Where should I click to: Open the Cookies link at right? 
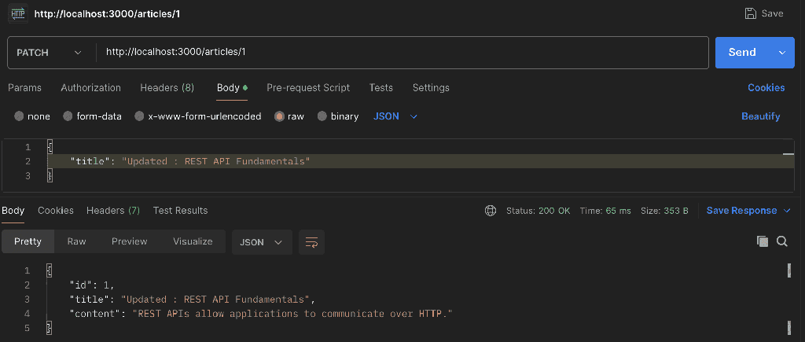tap(766, 88)
